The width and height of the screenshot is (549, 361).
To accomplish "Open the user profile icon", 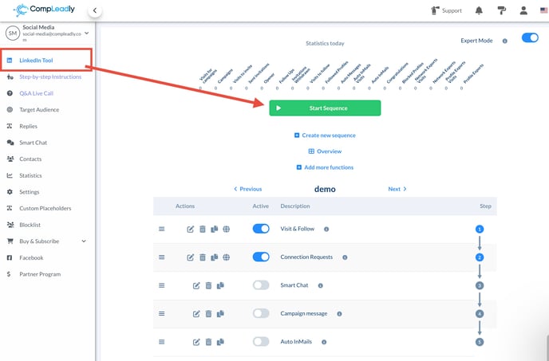I will [x=523, y=10].
